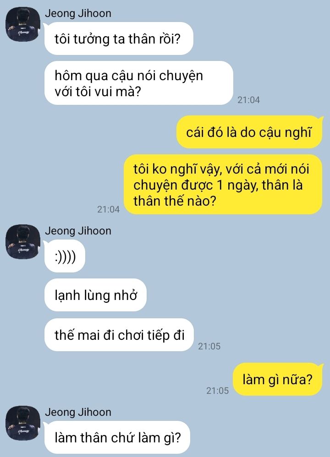
Task: Tap the 21:04 timestamp beside the yellow bubble
Action: pos(108,209)
